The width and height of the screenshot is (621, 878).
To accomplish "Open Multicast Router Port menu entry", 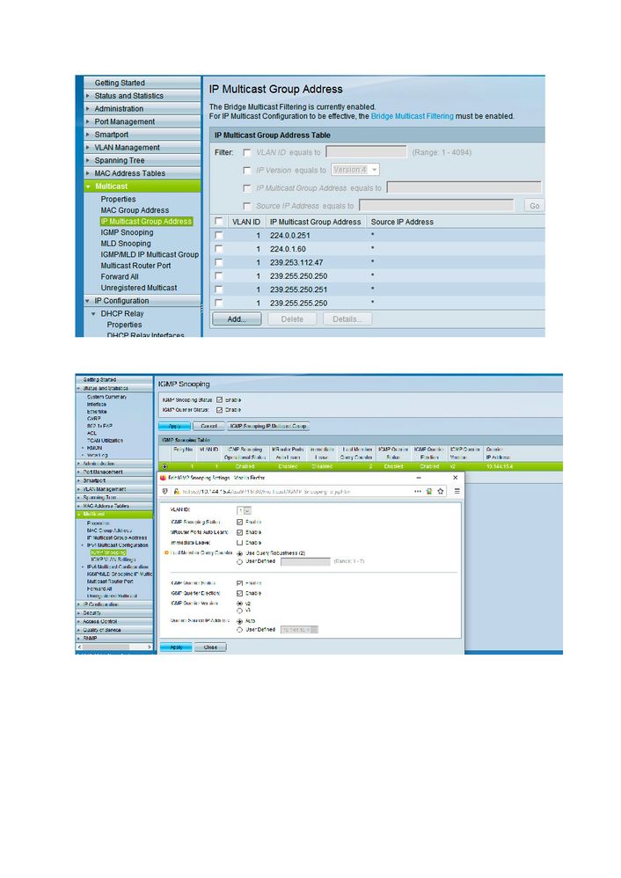I will pyautogui.click(x=135, y=266).
